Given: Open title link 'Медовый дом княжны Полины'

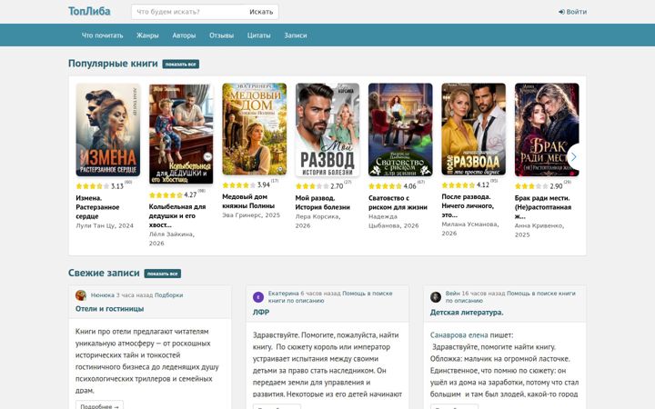Looking at the screenshot, I should 248,201.
